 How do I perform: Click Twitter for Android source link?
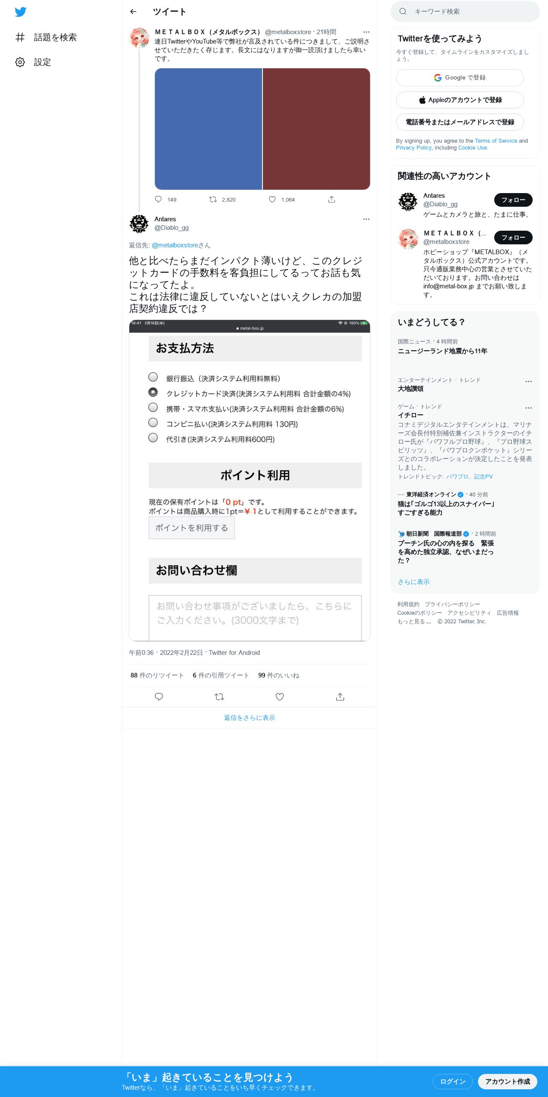(x=234, y=653)
